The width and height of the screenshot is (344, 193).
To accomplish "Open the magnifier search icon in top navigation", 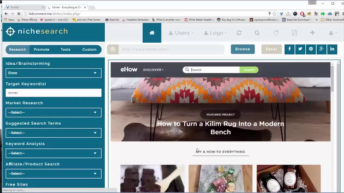I will click(257, 33).
